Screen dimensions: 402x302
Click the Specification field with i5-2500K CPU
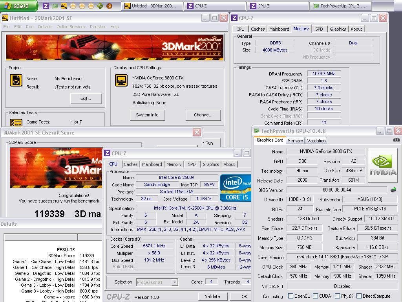coord(194,208)
